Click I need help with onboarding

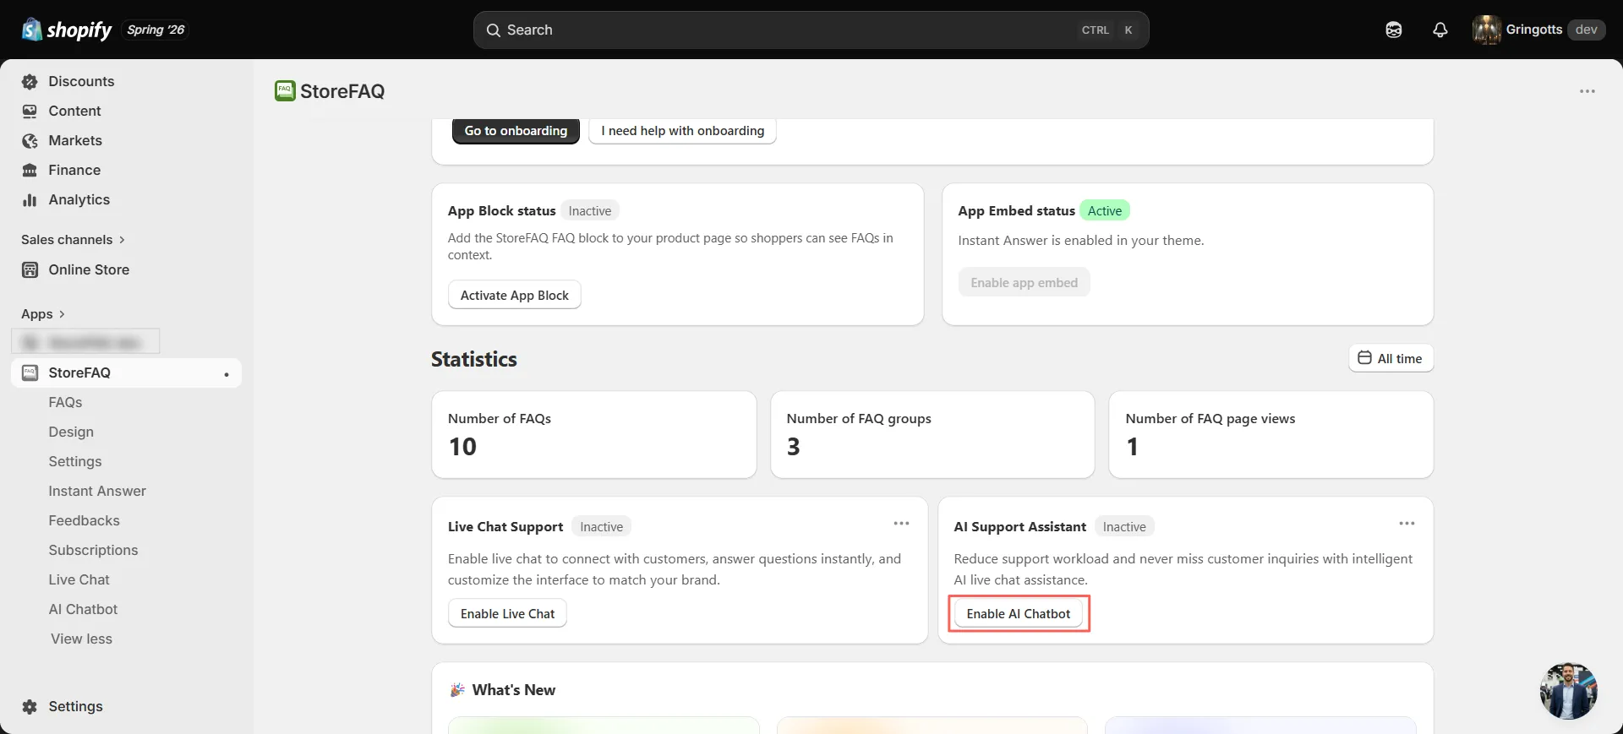pyautogui.click(x=682, y=131)
